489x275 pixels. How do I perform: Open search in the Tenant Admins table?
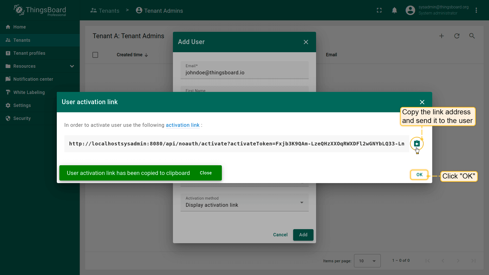pyautogui.click(x=472, y=36)
